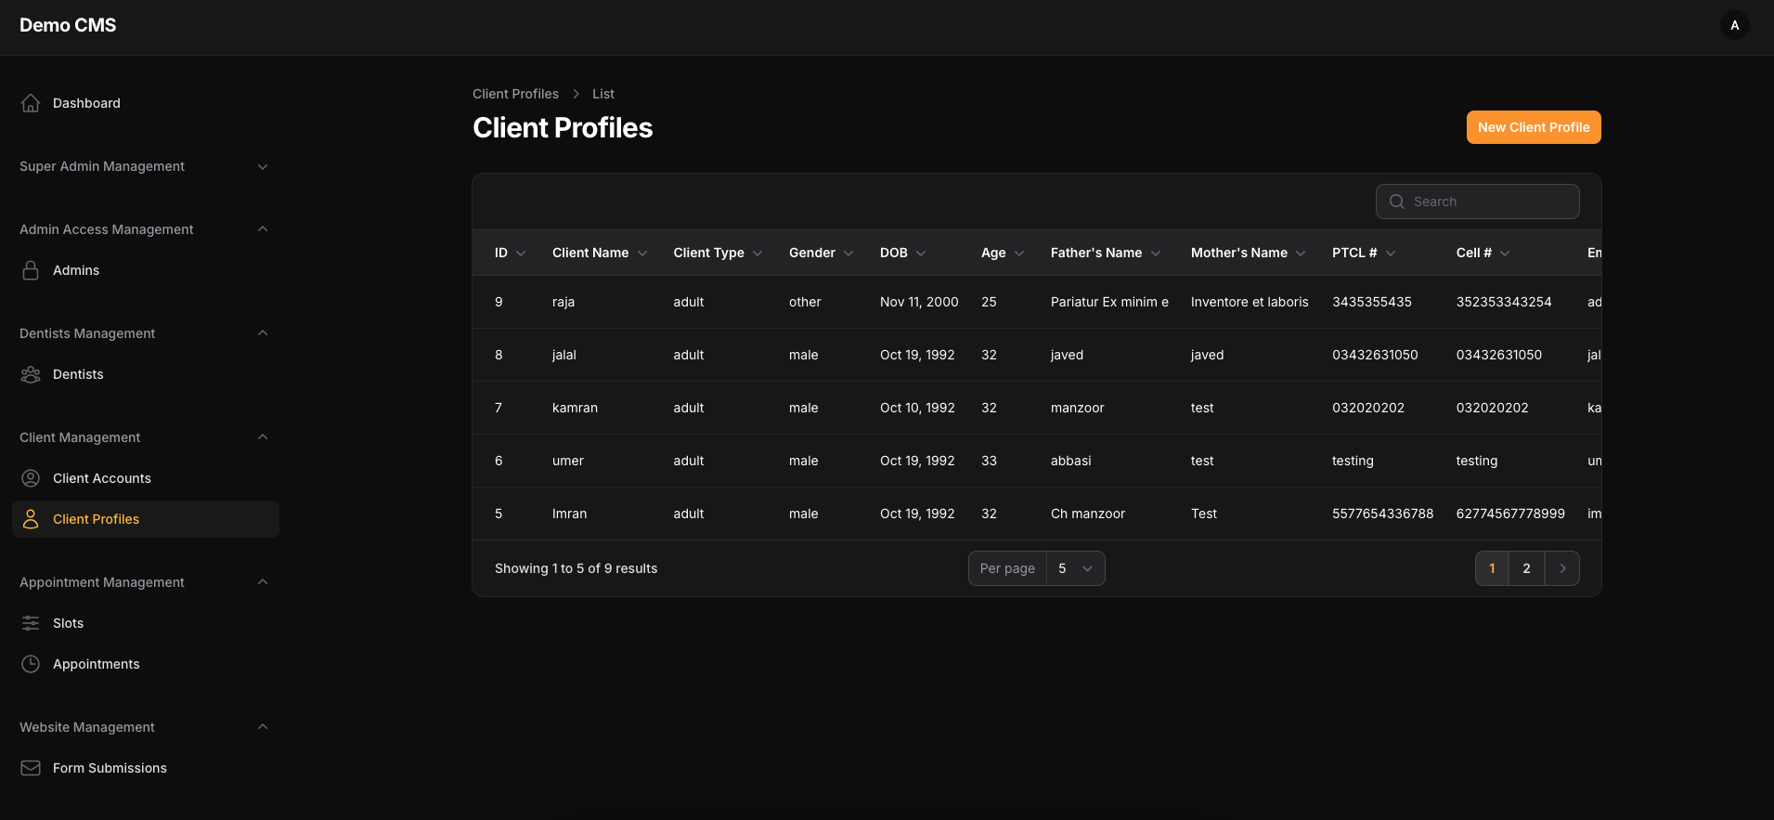Go to page 2 of results
This screenshot has height=820, width=1774.
[1526, 568]
